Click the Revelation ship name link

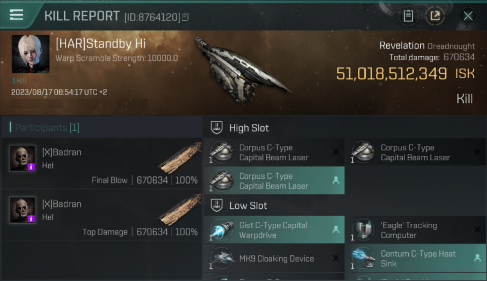(x=402, y=46)
